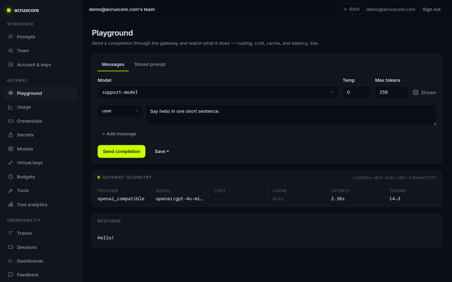Switch to the Stored prompt tab

150,65
